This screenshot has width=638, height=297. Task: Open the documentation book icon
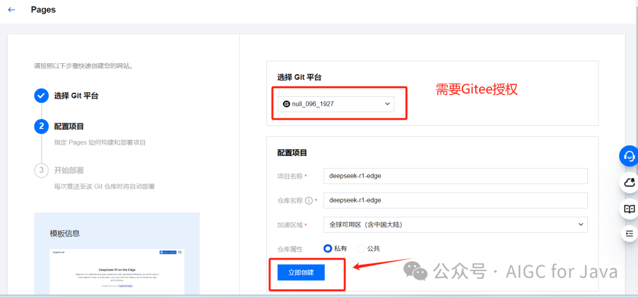629,209
